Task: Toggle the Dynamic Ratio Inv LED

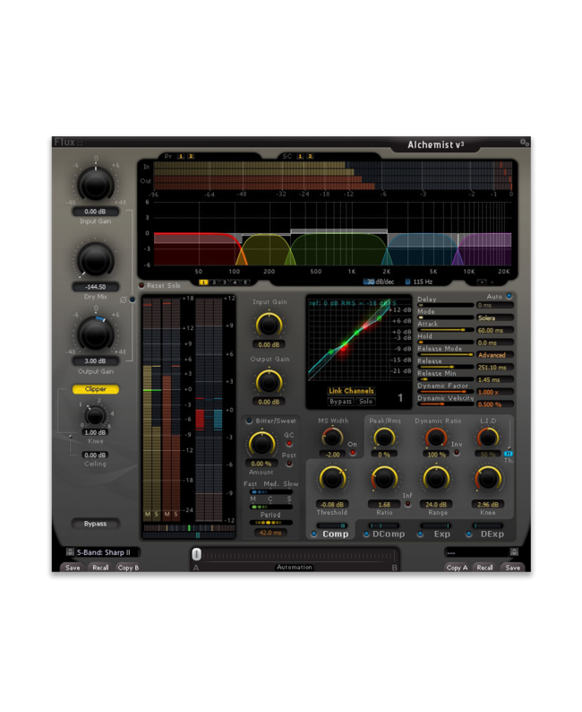Action: [x=457, y=453]
